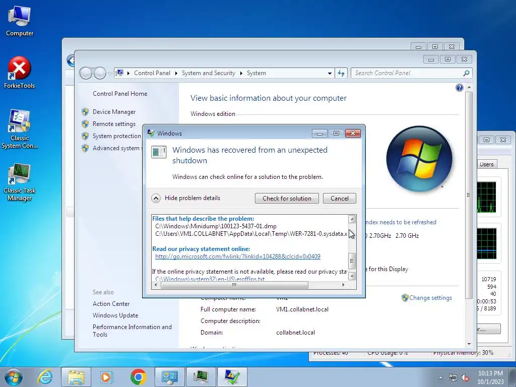
Task: Click the Windows Start orb
Action: pyautogui.click(x=14, y=377)
